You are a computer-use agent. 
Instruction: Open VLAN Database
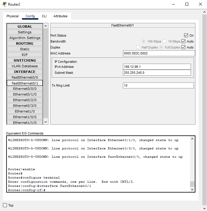(25, 66)
